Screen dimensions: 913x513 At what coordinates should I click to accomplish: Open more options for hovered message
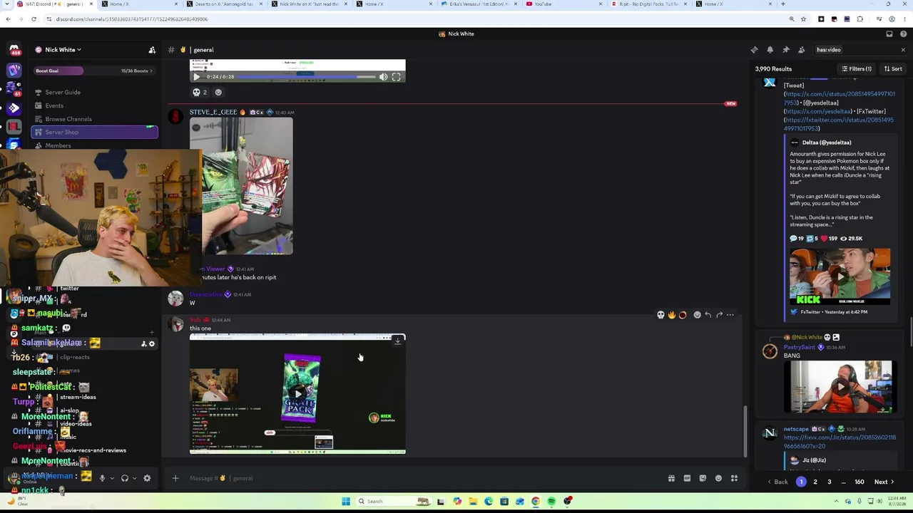click(730, 315)
